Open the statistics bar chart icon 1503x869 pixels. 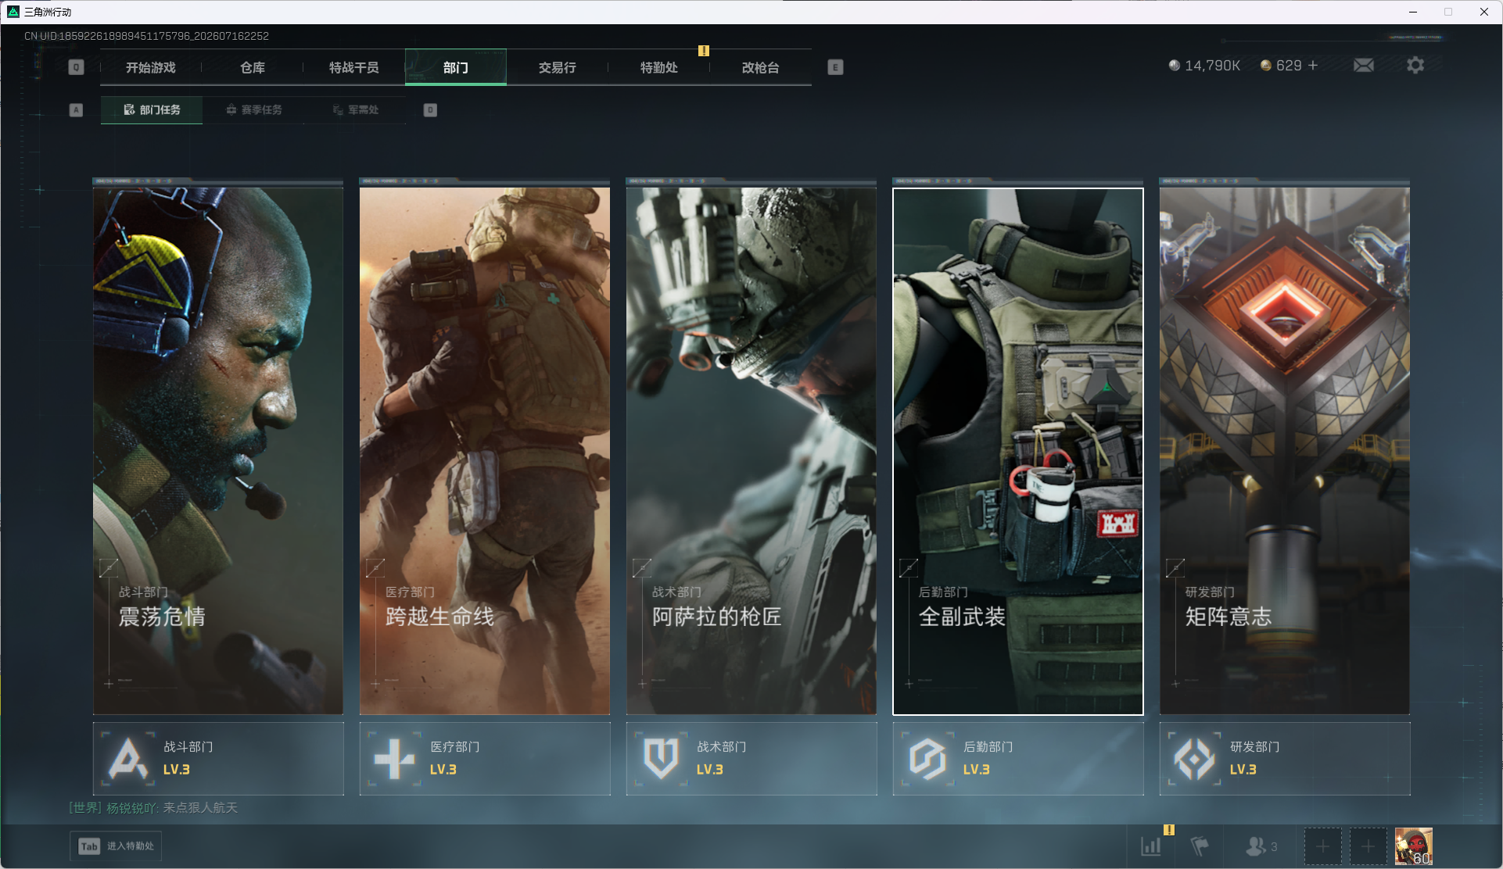pos(1151,846)
